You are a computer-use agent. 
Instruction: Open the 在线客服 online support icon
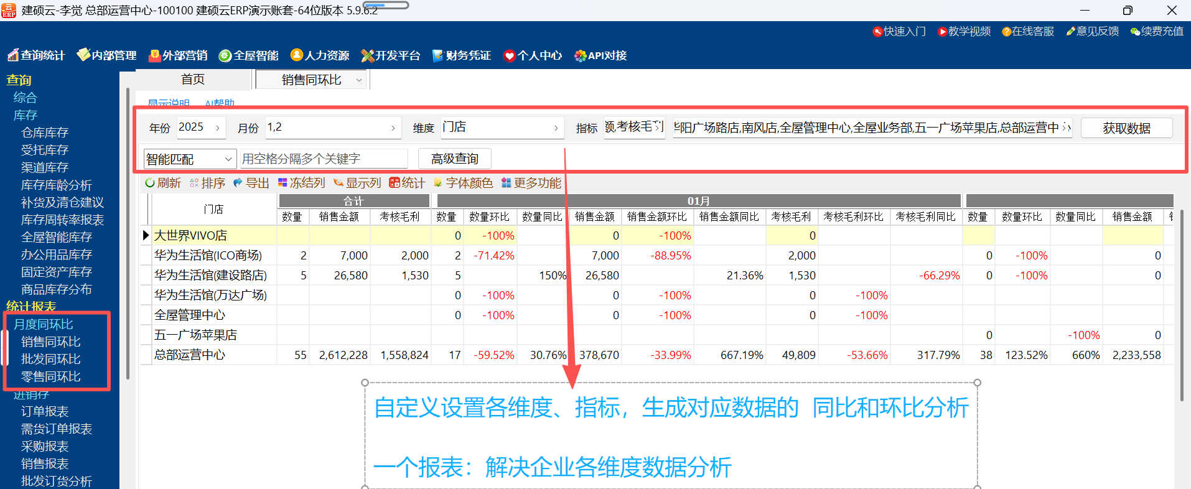click(x=1006, y=32)
